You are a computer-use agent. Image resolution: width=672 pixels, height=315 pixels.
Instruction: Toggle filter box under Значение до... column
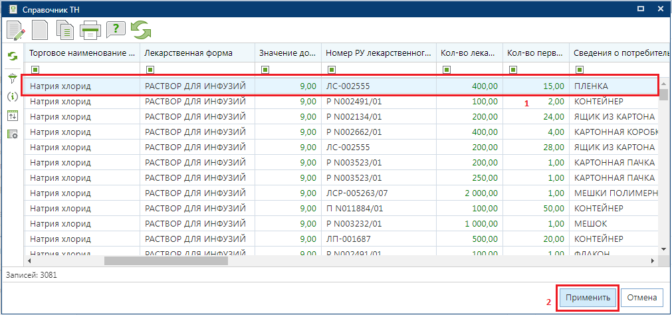265,69
